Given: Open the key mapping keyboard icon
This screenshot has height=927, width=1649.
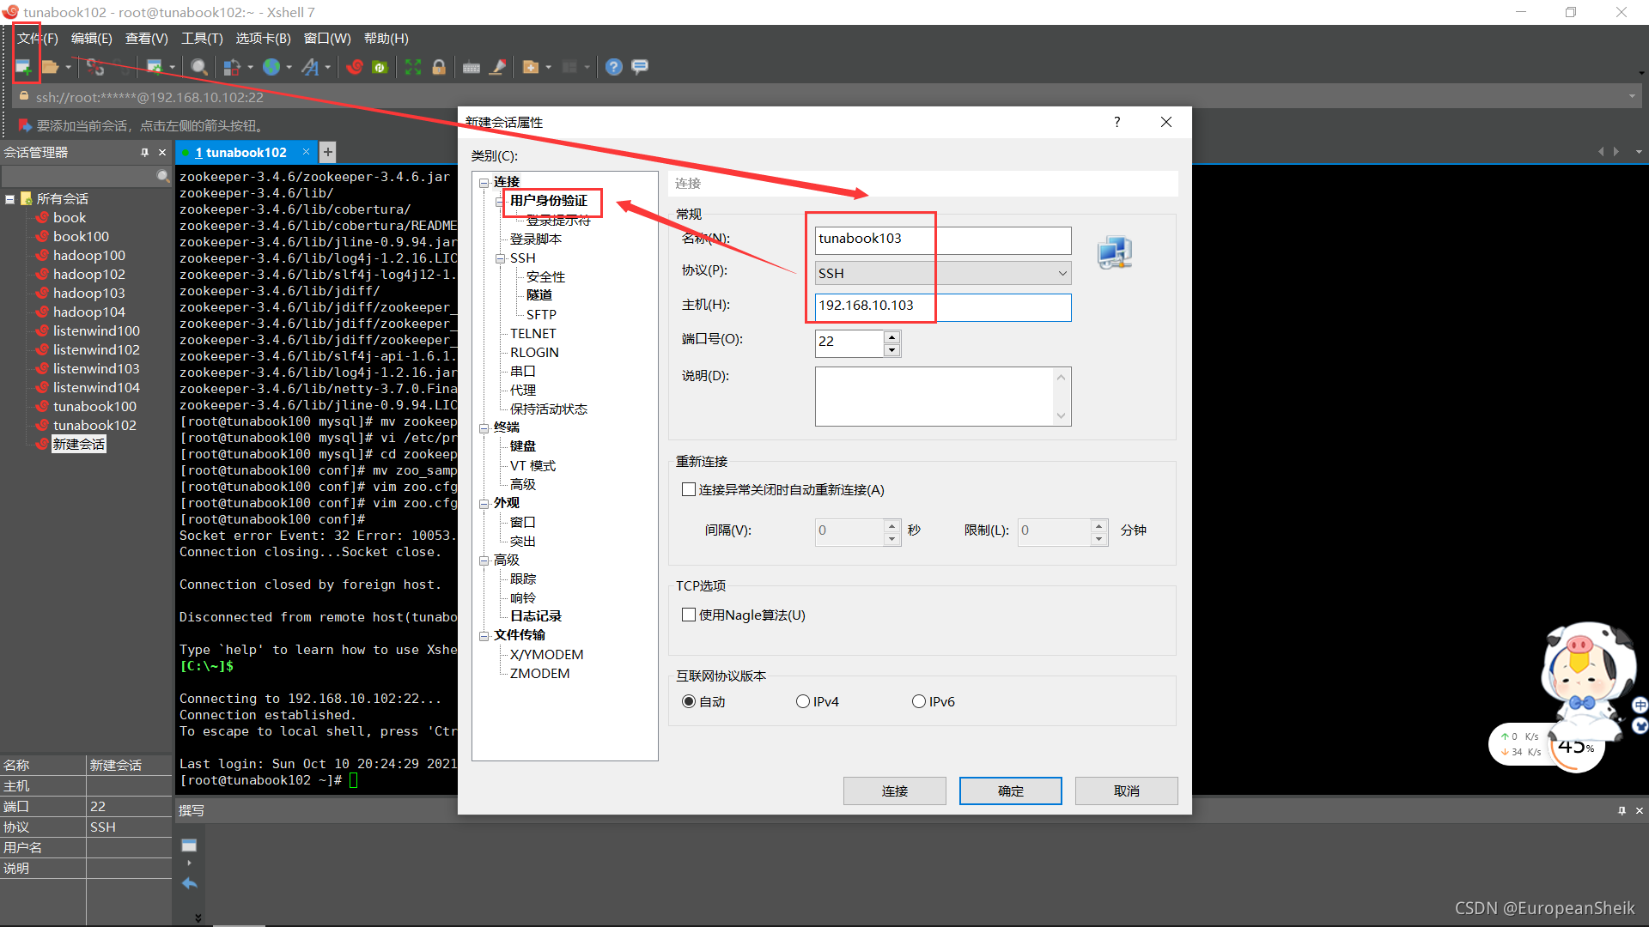Looking at the screenshot, I should pos(472,67).
